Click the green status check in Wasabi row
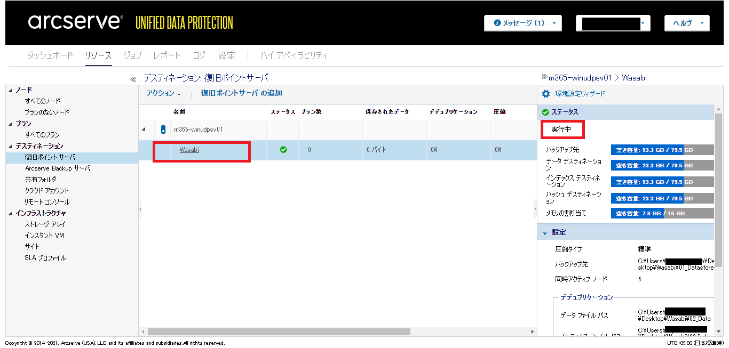729x348 pixels. pos(283,150)
